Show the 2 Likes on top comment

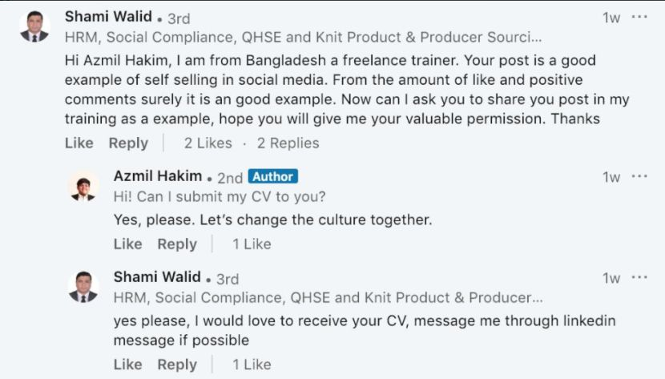(x=208, y=143)
